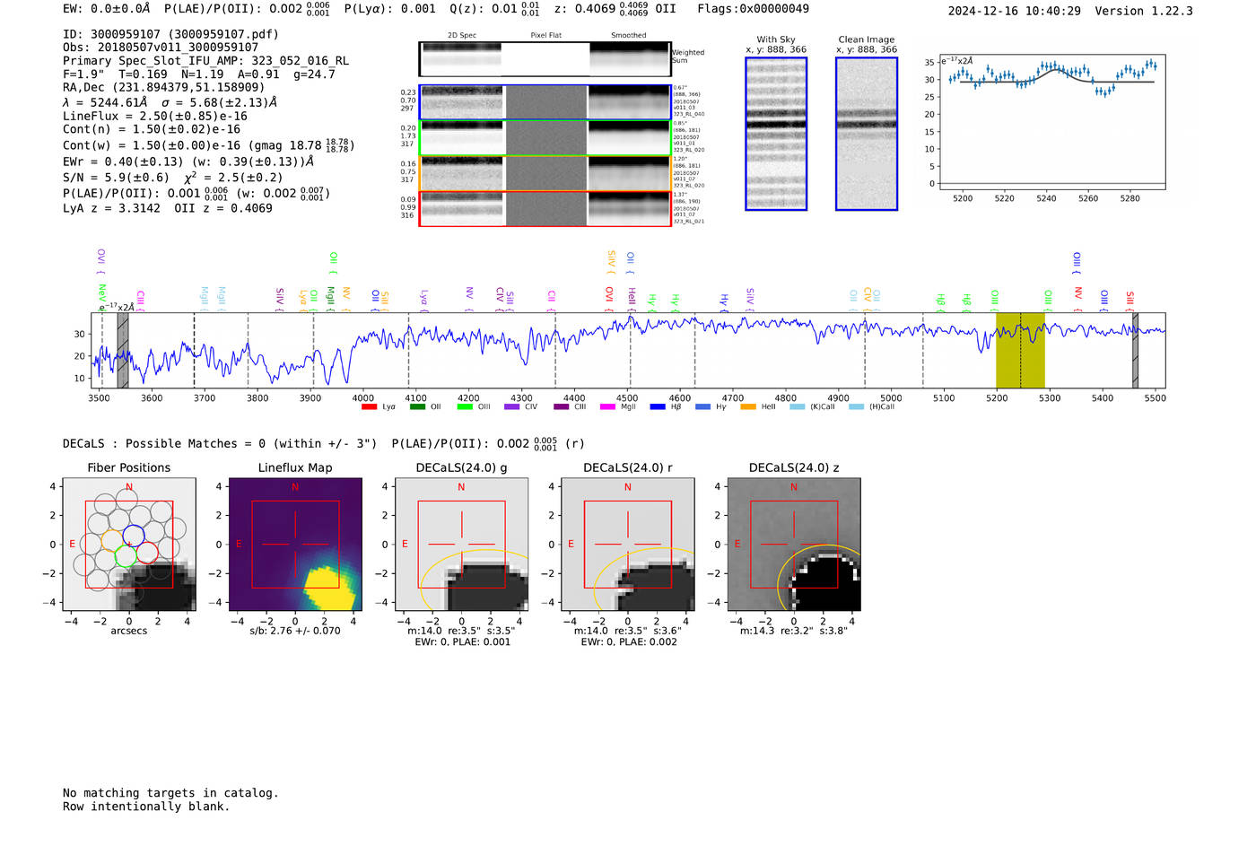
Task: Click the '2024-12-16 10:40:29' timestamp
Action: (x=1014, y=11)
